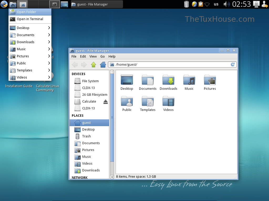Eject the Calculate device

click(x=105, y=102)
